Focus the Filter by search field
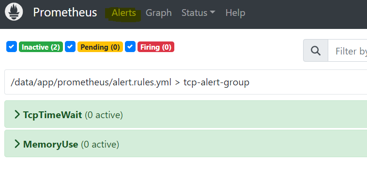The image size is (367, 176). point(348,51)
